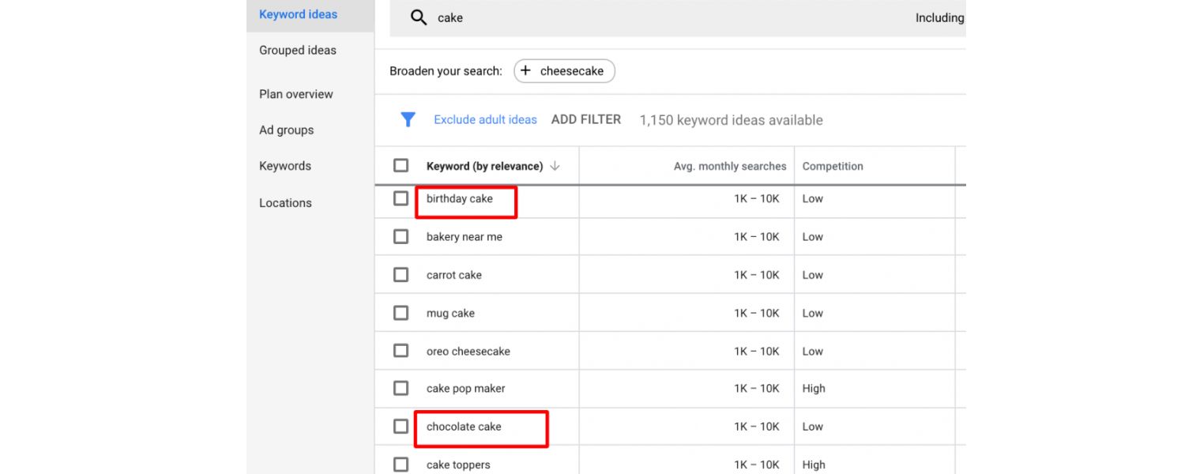Viewport: 1185px width, 474px height.
Task: Click the filter funnel icon
Action: 408,119
